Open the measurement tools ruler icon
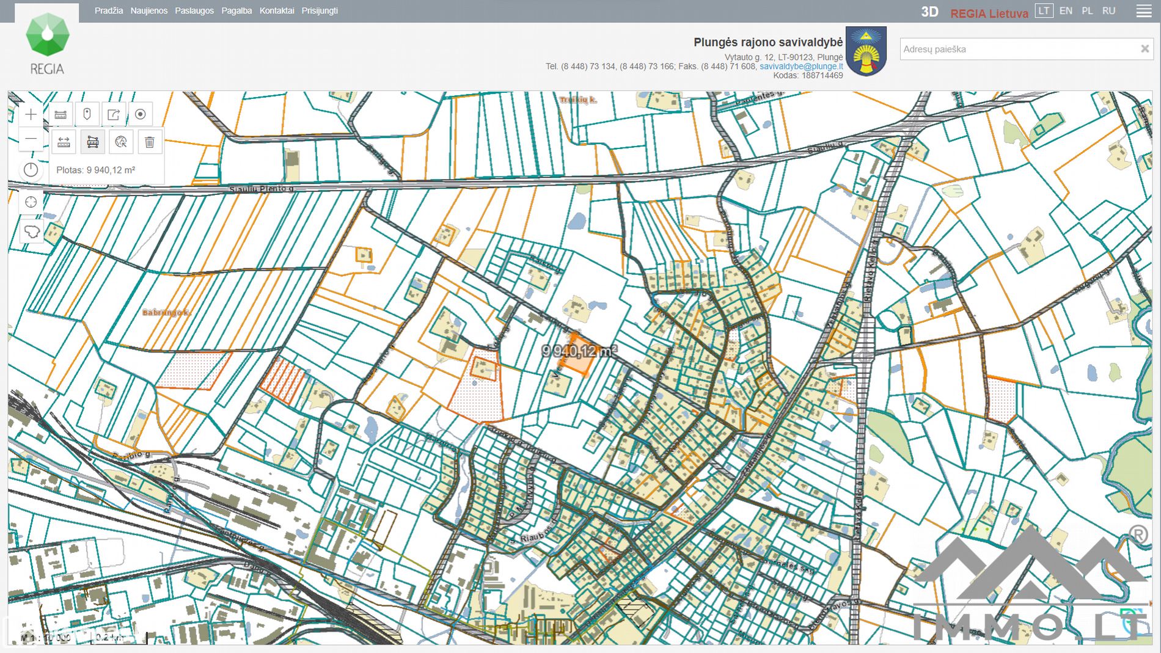 [60, 114]
